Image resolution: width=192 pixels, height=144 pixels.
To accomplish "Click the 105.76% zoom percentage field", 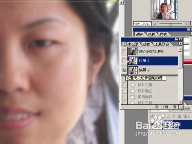I will [x=142, y=24].
